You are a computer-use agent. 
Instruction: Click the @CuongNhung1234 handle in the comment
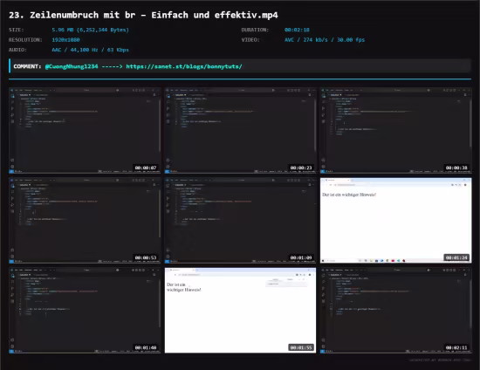point(72,66)
